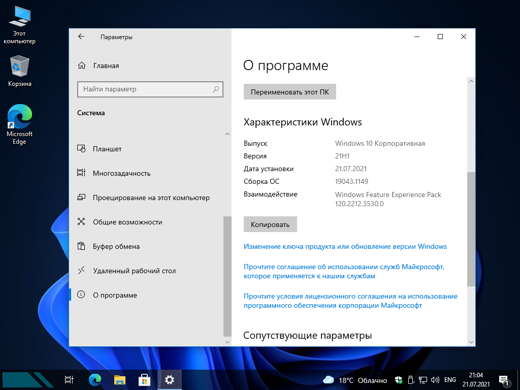Open link to change product key
The height and width of the screenshot is (390, 520).
click(345, 246)
